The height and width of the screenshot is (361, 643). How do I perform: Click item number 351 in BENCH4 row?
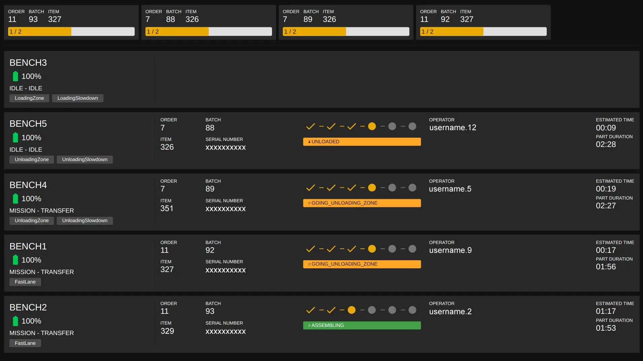coord(167,209)
